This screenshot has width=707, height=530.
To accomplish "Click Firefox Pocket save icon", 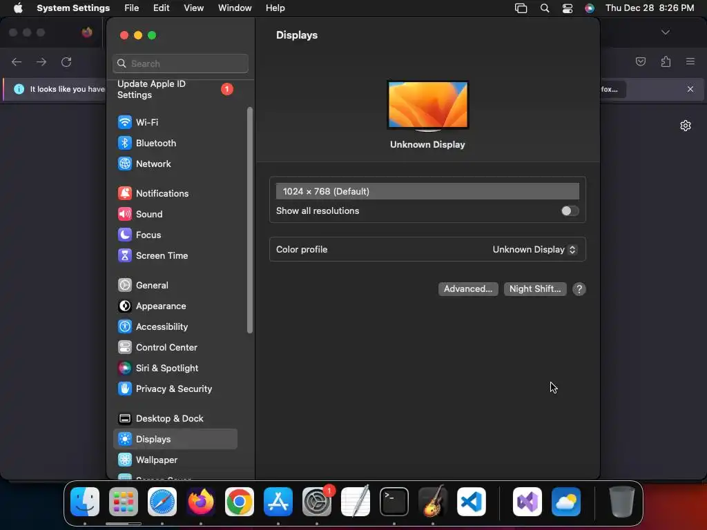I will (x=641, y=61).
